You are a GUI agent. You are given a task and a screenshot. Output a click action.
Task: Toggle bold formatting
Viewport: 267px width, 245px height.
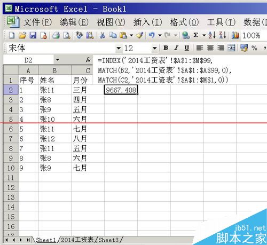click(166, 48)
